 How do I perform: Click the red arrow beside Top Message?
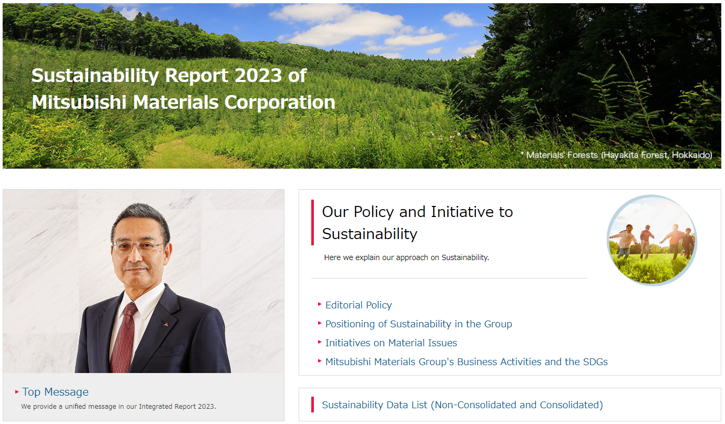[x=17, y=392]
